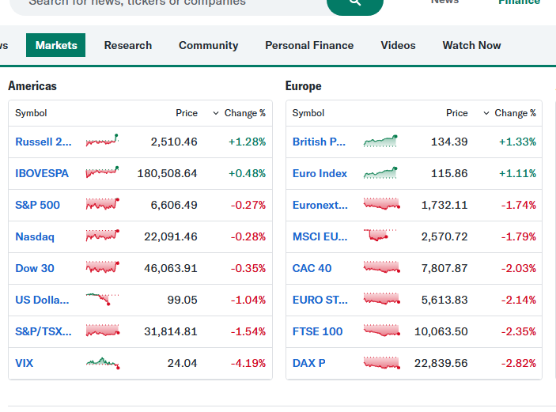556x412 pixels.
Task: Click the Dow 30 sparkline chart
Action: tap(103, 267)
